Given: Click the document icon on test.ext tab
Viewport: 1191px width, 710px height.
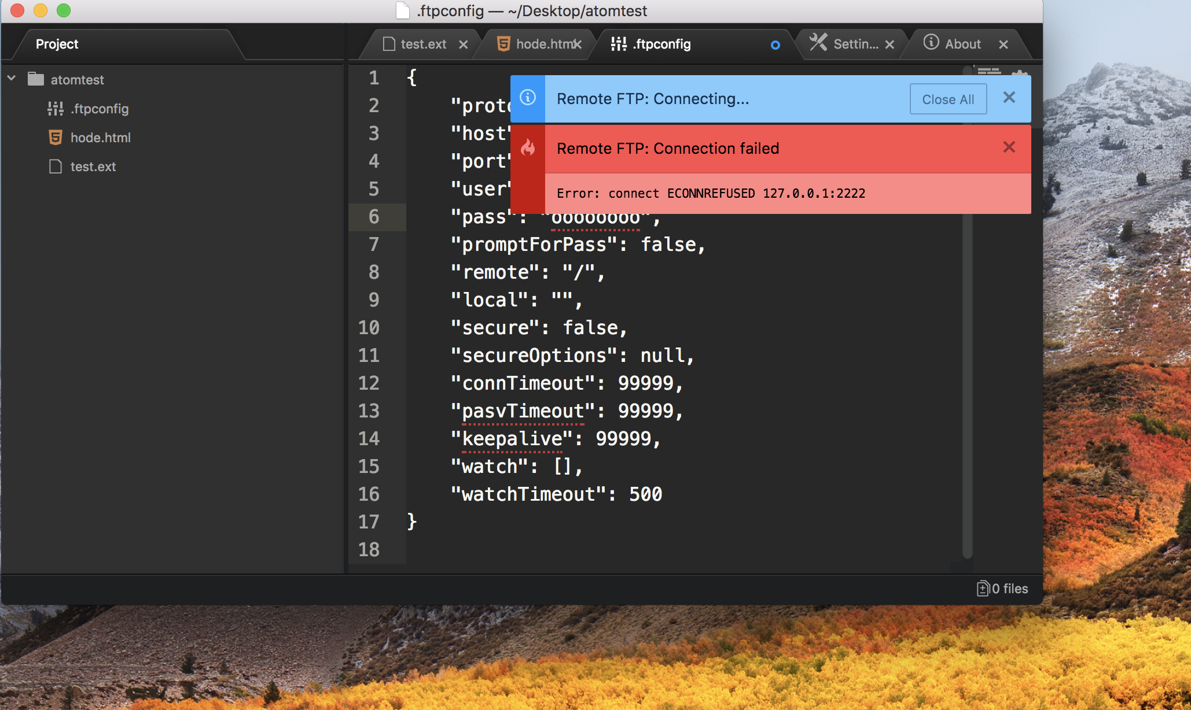Looking at the screenshot, I should coord(388,43).
